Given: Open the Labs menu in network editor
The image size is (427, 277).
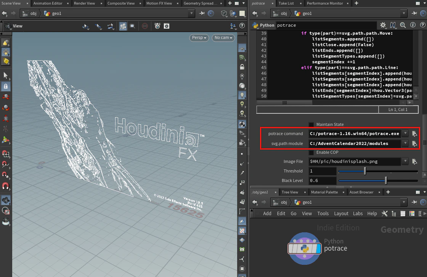Looking at the screenshot, I should (x=358, y=214).
